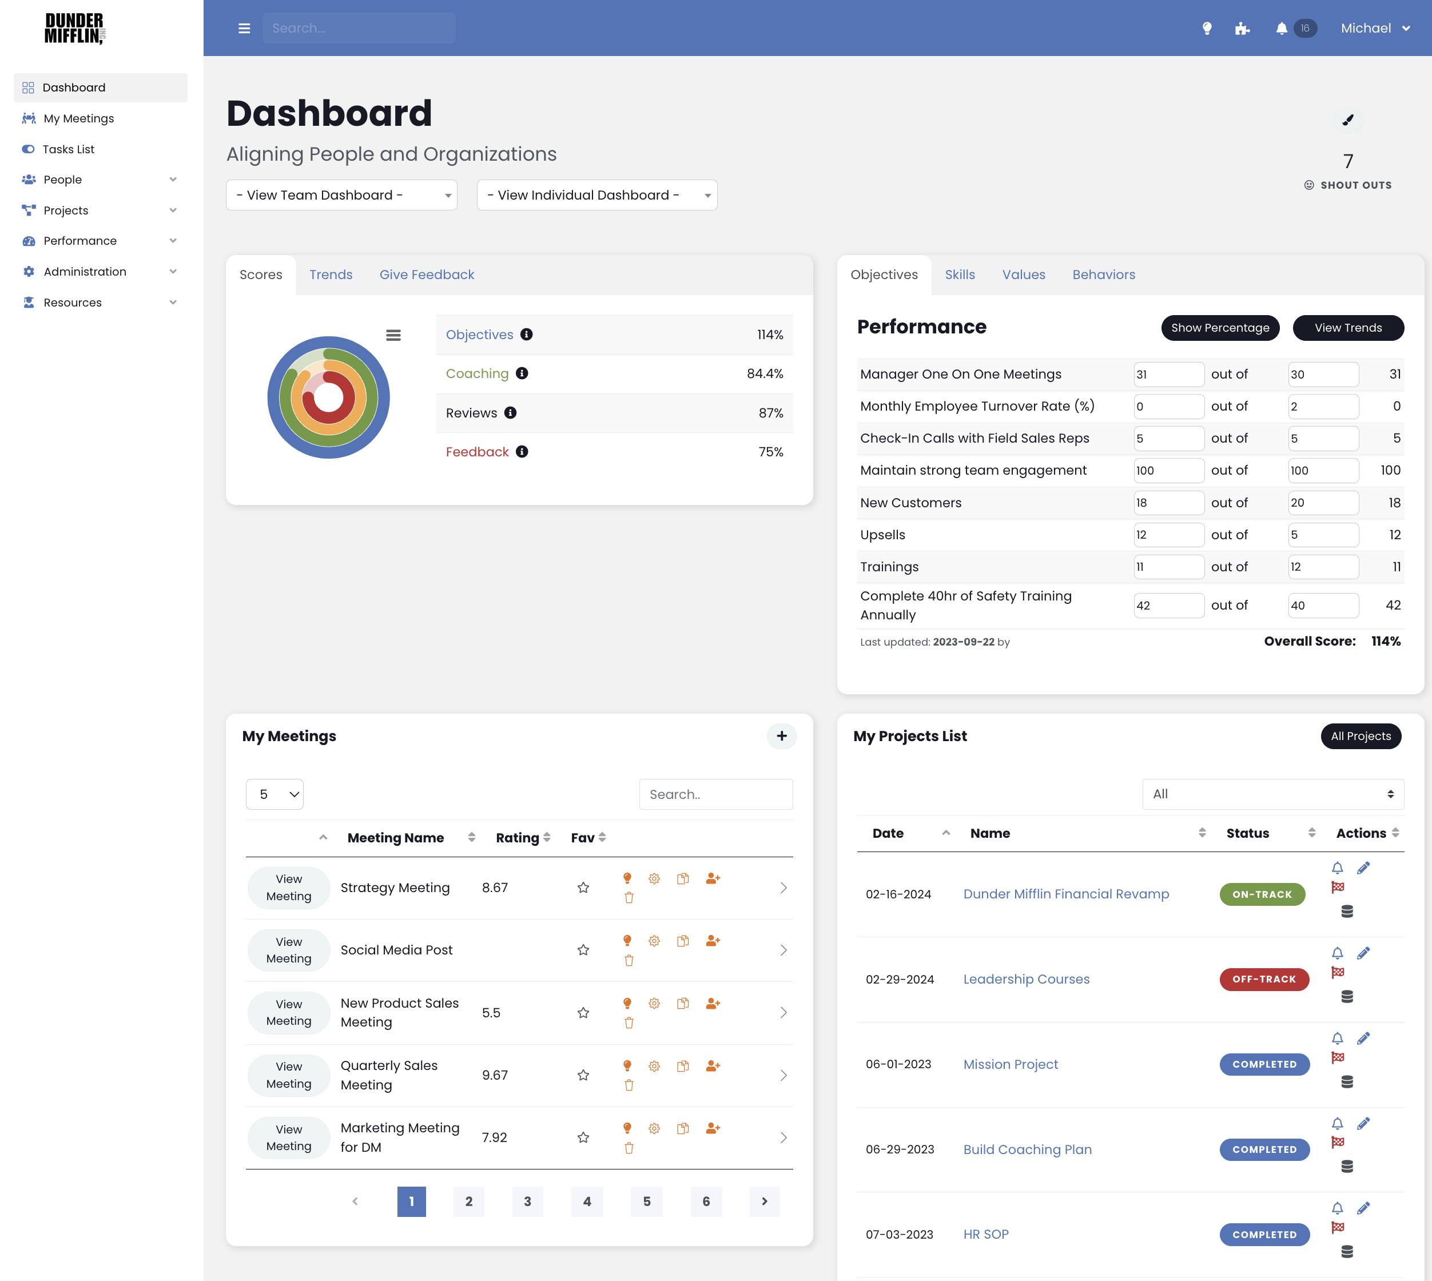Click the paintbrush customize icon
This screenshot has height=1281, width=1432.
pyautogui.click(x=1347, y=120)
